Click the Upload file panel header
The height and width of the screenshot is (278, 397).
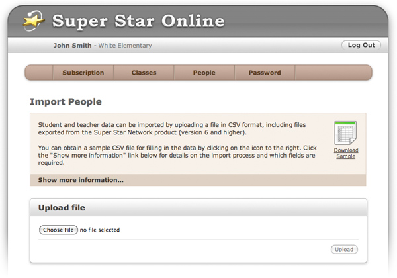click(x=198, y=208)
